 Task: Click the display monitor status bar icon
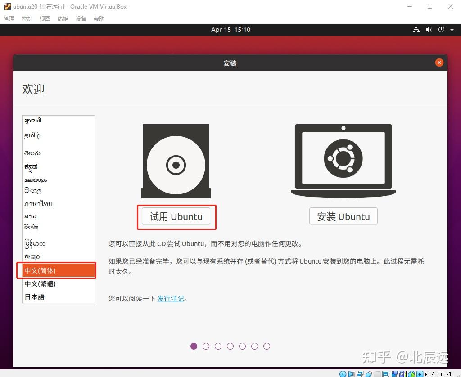(x=385, y=374)
